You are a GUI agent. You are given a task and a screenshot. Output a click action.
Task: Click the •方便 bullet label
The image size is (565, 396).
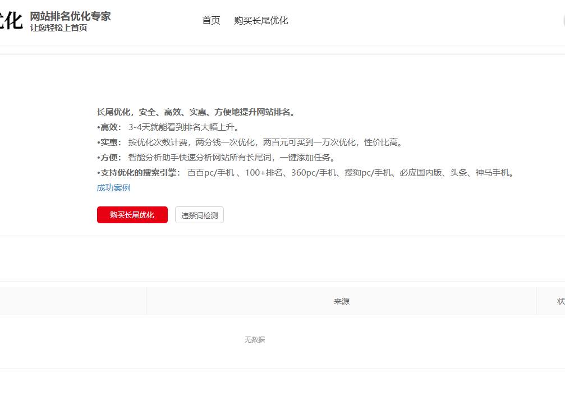[109, 158]
